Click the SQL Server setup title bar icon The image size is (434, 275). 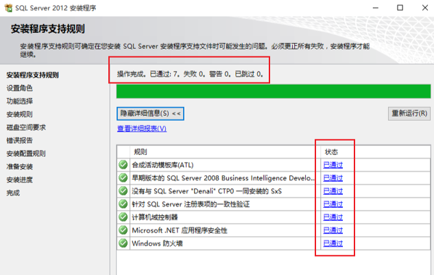pyautogui.click(x=9, y=8)
